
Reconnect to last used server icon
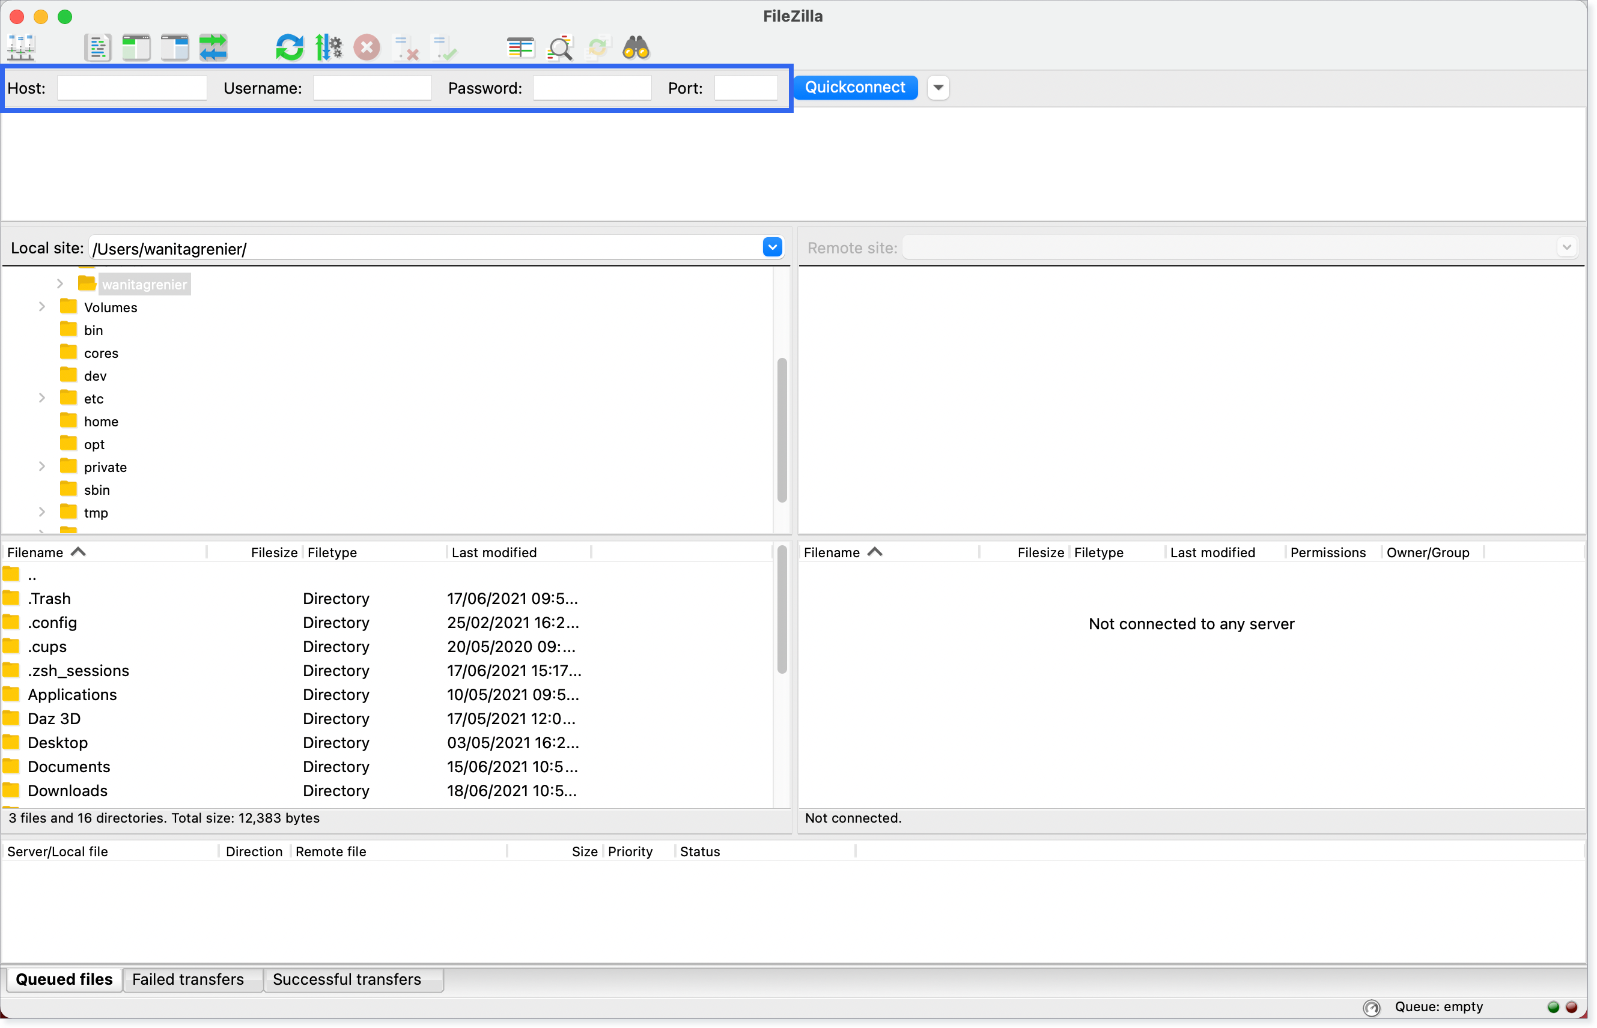tap(444, 48)
